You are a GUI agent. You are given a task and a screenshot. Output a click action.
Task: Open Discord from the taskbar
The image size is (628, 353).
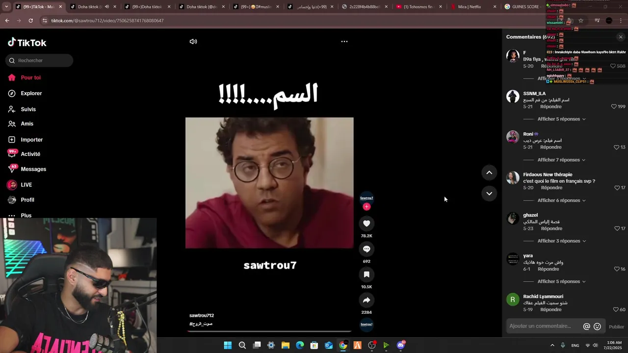click(x=401, y=345)
